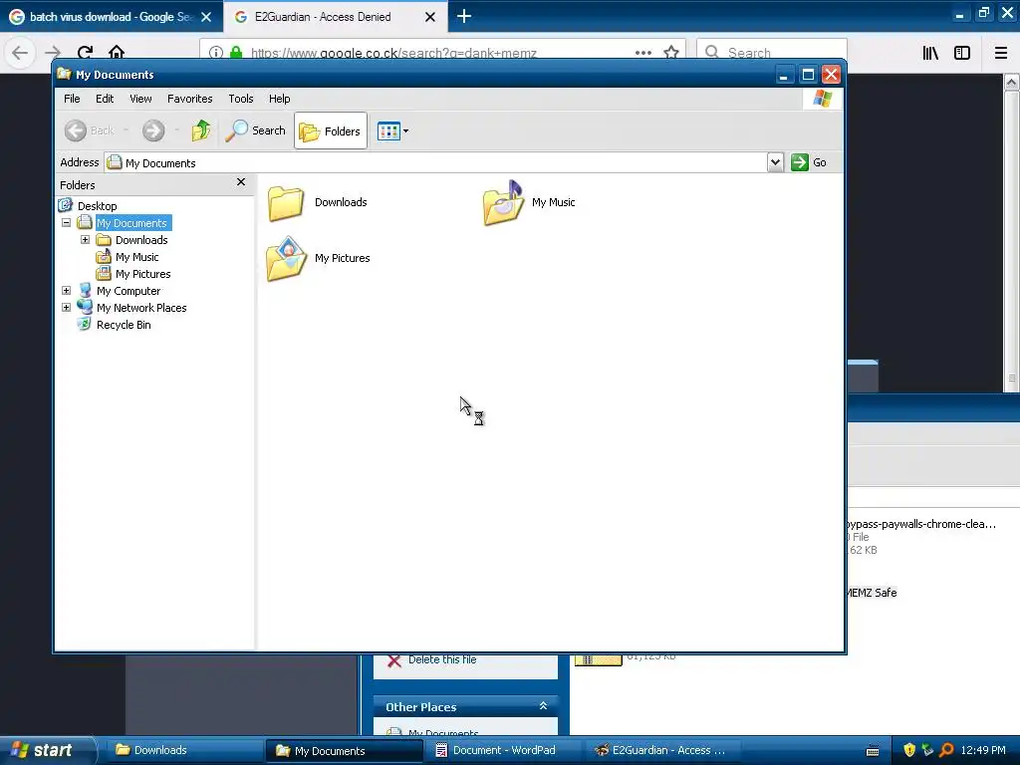Click the browser Forward arrow
This screenshot has width=1020, height=765.
[53, 52]
